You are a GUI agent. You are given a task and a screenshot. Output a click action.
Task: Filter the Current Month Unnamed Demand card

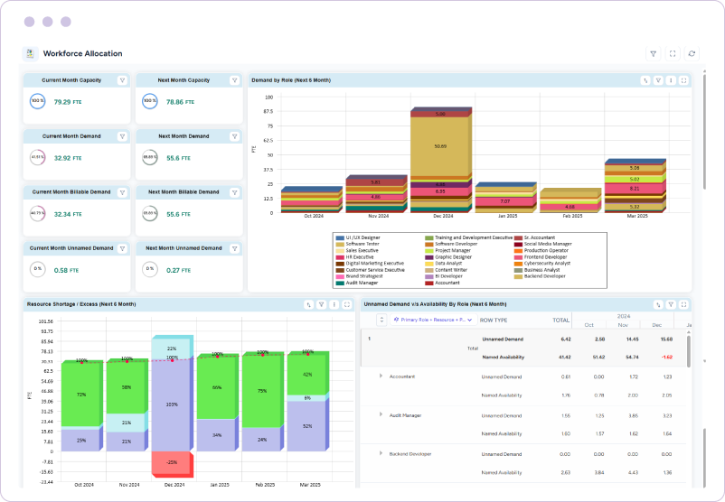click(122, 248)
